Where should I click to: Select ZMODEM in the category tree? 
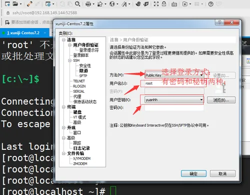(x=80, y=163)
